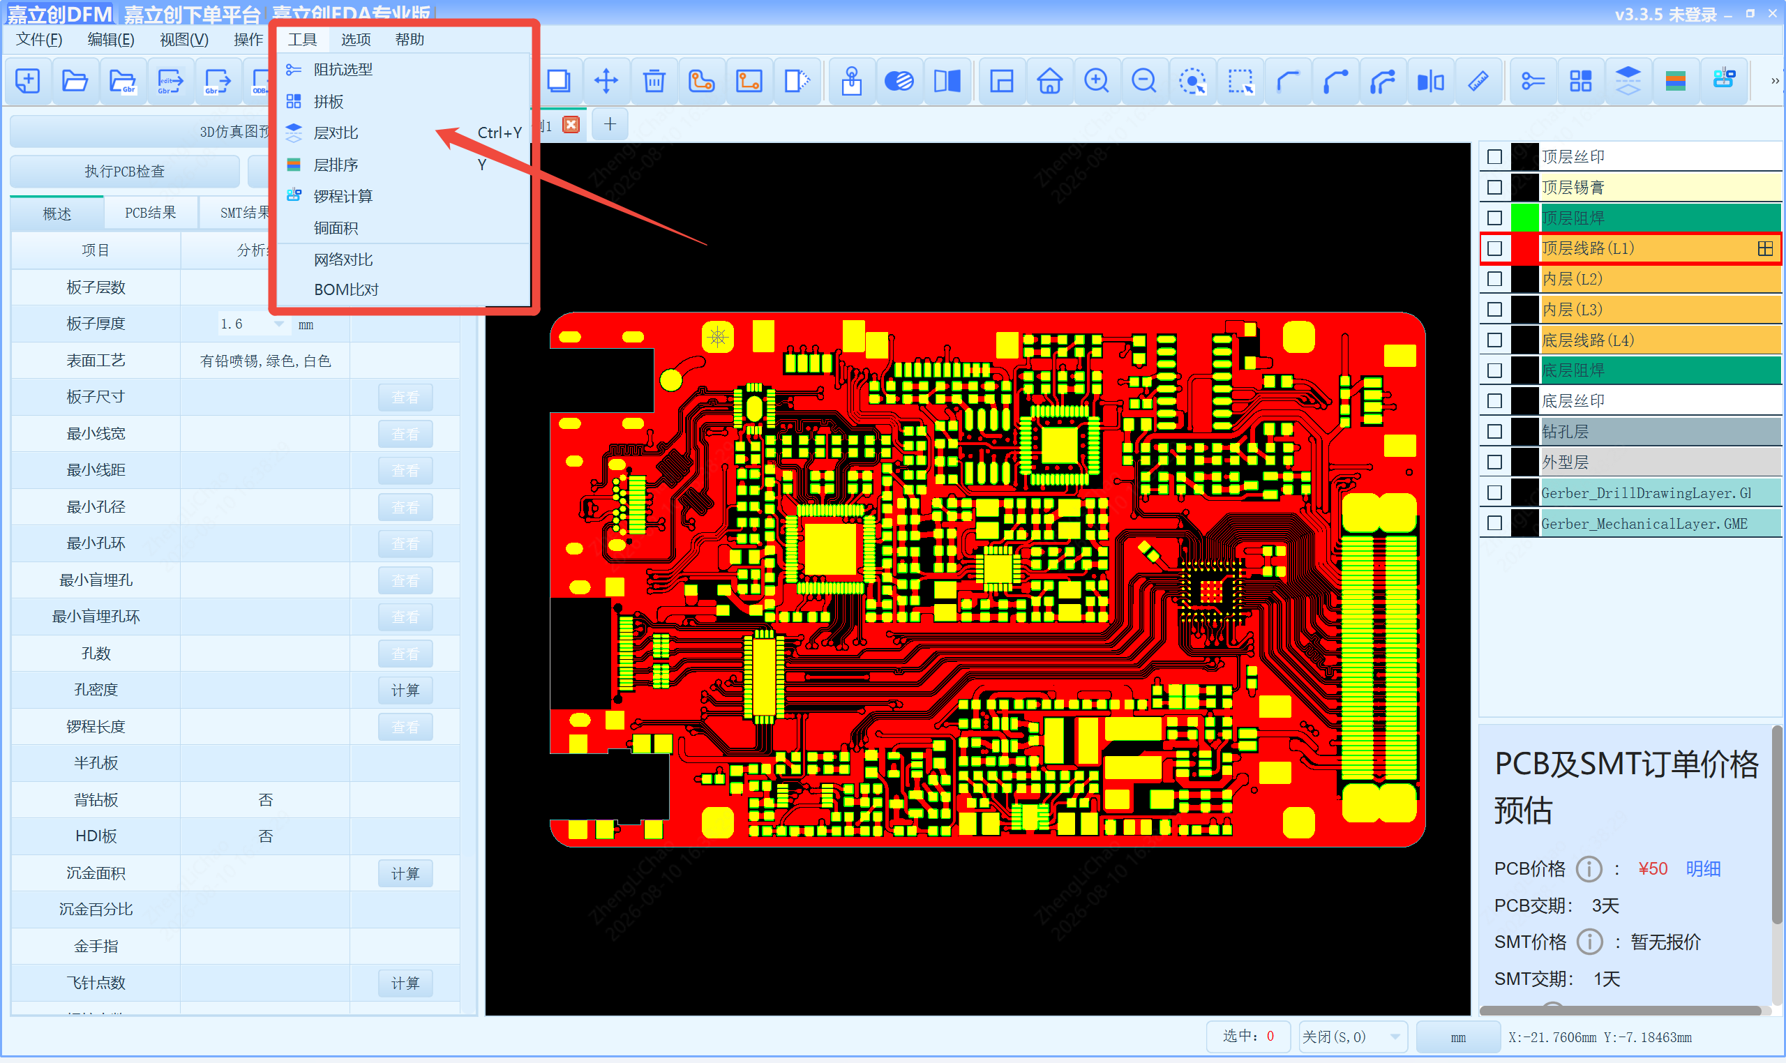
Task: Click the mirror split-panel toolbar icon
Action: pyautogui.click(x=947, y=81)
